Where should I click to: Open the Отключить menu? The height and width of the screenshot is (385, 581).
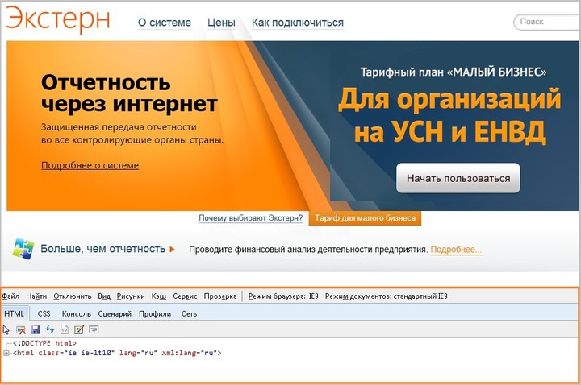tap(73, 296)
